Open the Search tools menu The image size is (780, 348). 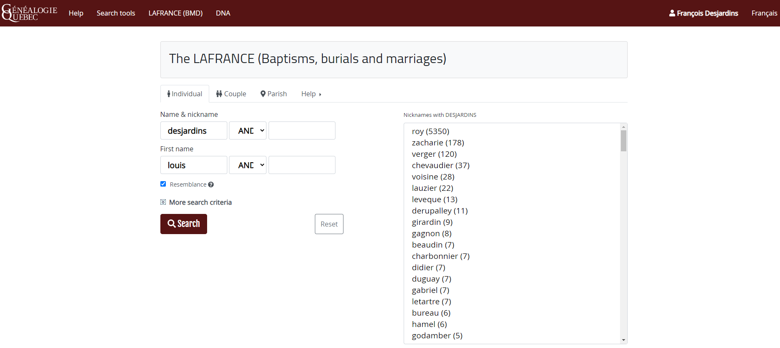pyautogui.click(x=116, y=13)
